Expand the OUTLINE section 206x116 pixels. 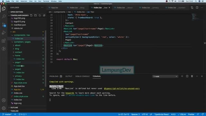click(14, 108)
